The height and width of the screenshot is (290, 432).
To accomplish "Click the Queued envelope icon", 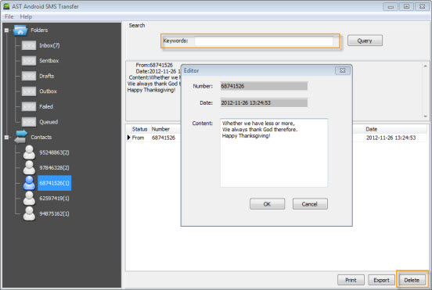I will pos(29,122).
